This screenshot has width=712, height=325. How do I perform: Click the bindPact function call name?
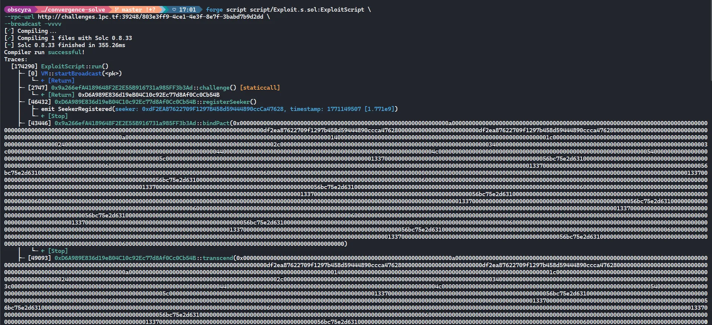click(216, 123)
